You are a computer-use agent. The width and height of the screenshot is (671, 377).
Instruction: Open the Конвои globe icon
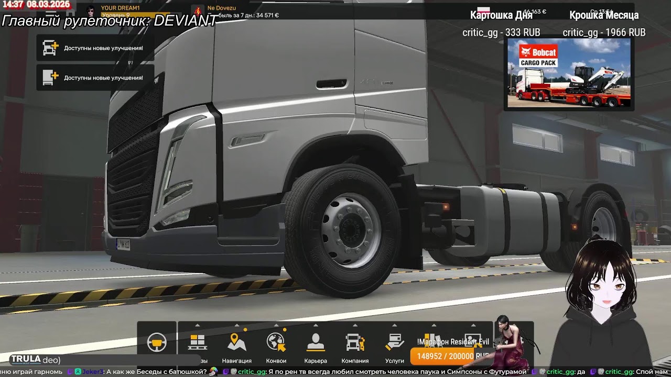(276, 342)
